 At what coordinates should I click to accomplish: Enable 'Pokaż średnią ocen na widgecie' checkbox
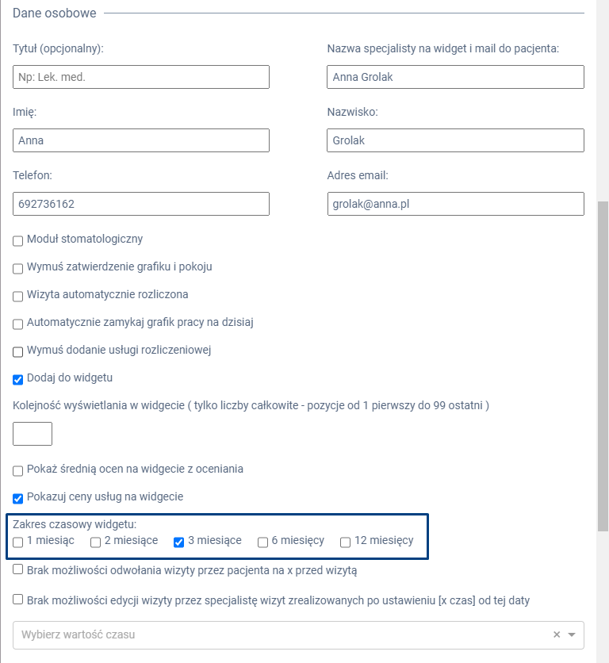tap(18, 471)
